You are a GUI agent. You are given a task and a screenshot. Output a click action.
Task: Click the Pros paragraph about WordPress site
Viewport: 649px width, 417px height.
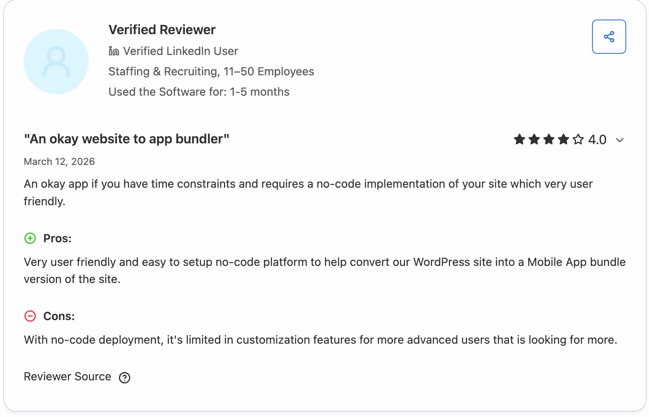(x=324, y=270)
